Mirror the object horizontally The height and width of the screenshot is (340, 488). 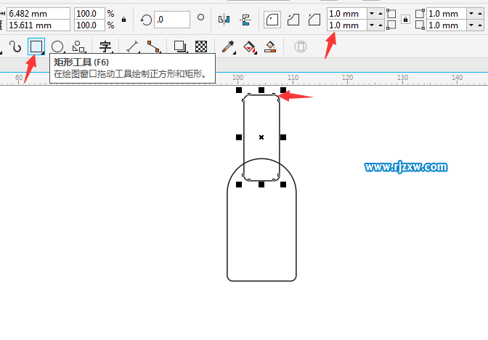coord(224,20)
